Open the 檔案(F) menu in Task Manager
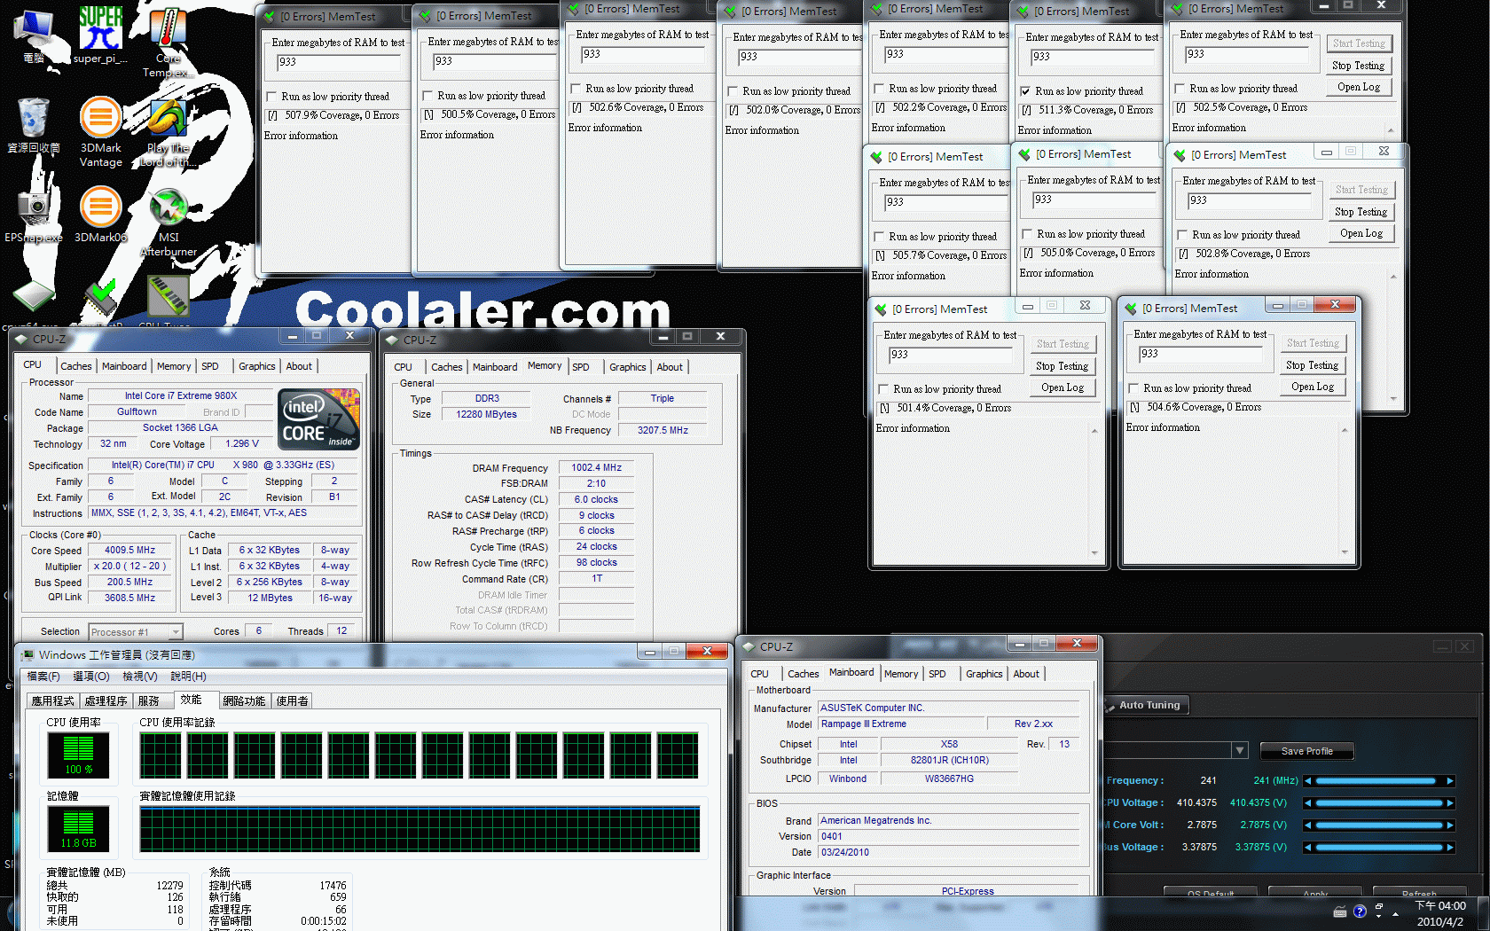The image size is (1490, 931). pos(43,677)
